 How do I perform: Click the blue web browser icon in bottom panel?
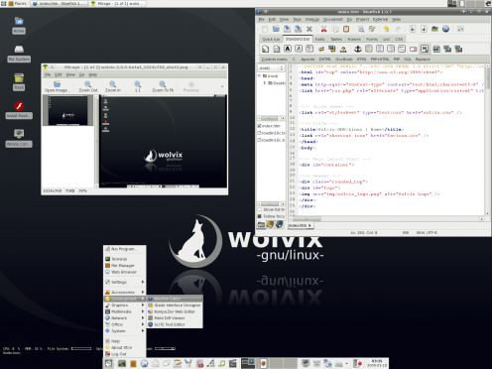[x=144, y=363]
